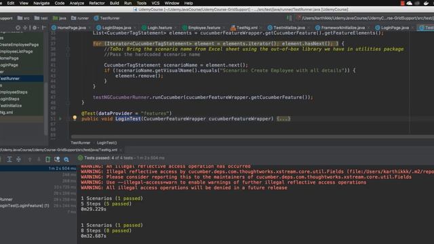Open the Tools menu
Viewport: 434px width, 244px height.
[x=142, y=3]
